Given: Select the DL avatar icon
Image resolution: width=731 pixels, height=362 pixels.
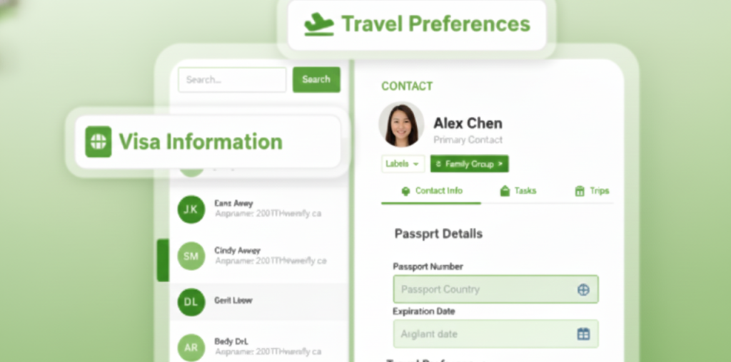Looking at the screenshot, I should [191, 302].
